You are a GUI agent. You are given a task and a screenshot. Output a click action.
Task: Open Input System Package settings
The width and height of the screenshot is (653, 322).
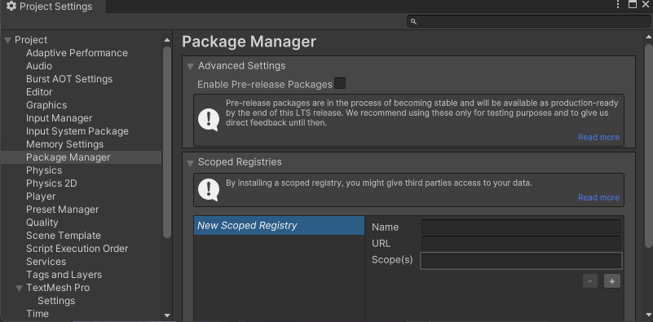click(x=77, y=131)
